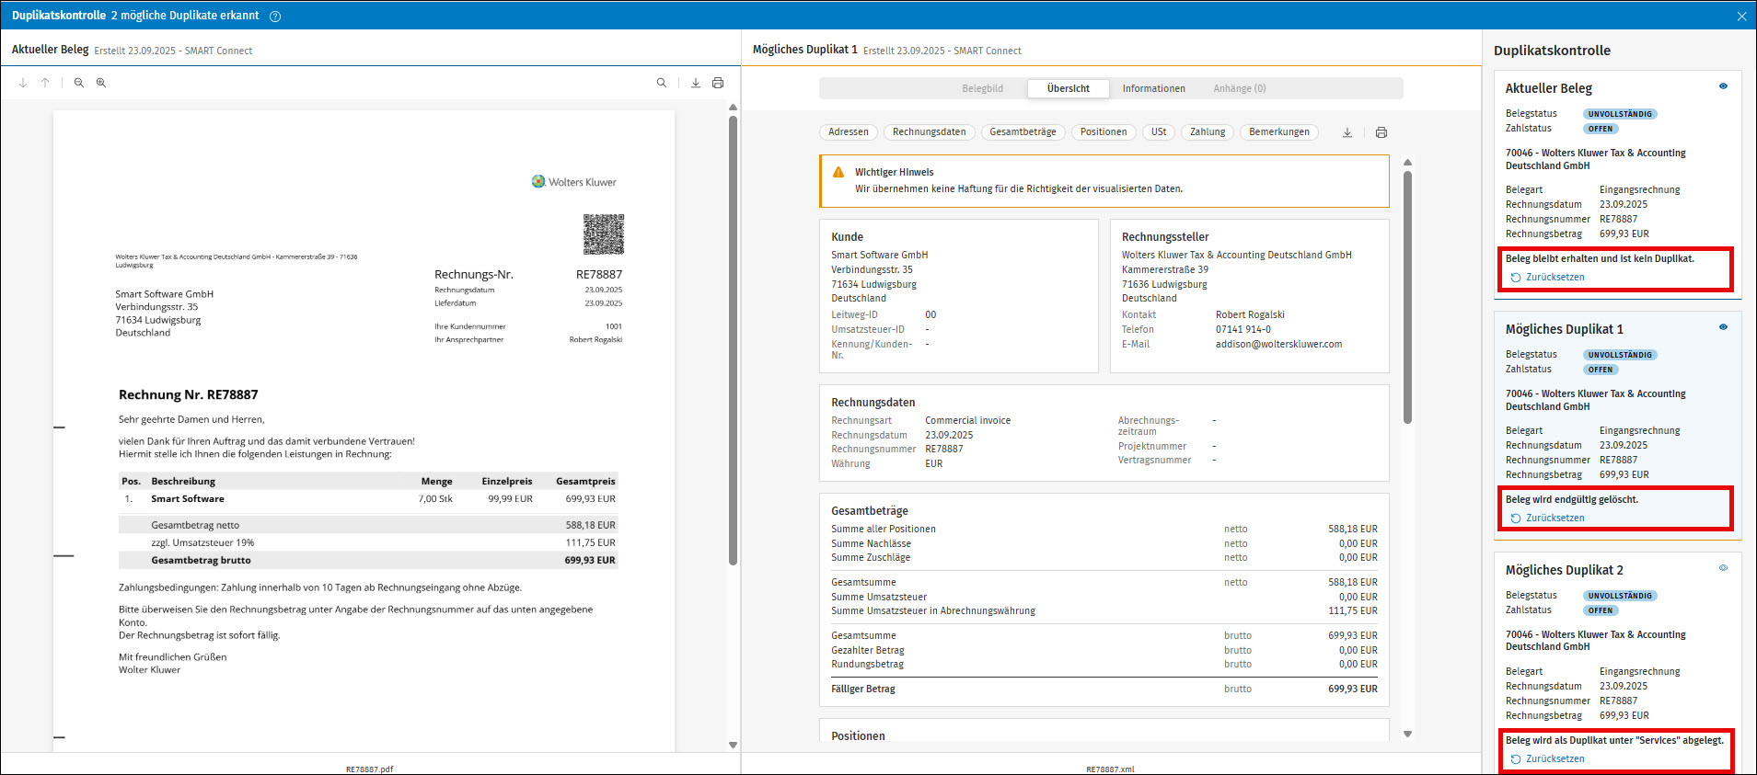Reset decision for Aktueller Beleg via Zurücksetzen
Viewport: 1757px width, 775px height.
point(1547,277)
